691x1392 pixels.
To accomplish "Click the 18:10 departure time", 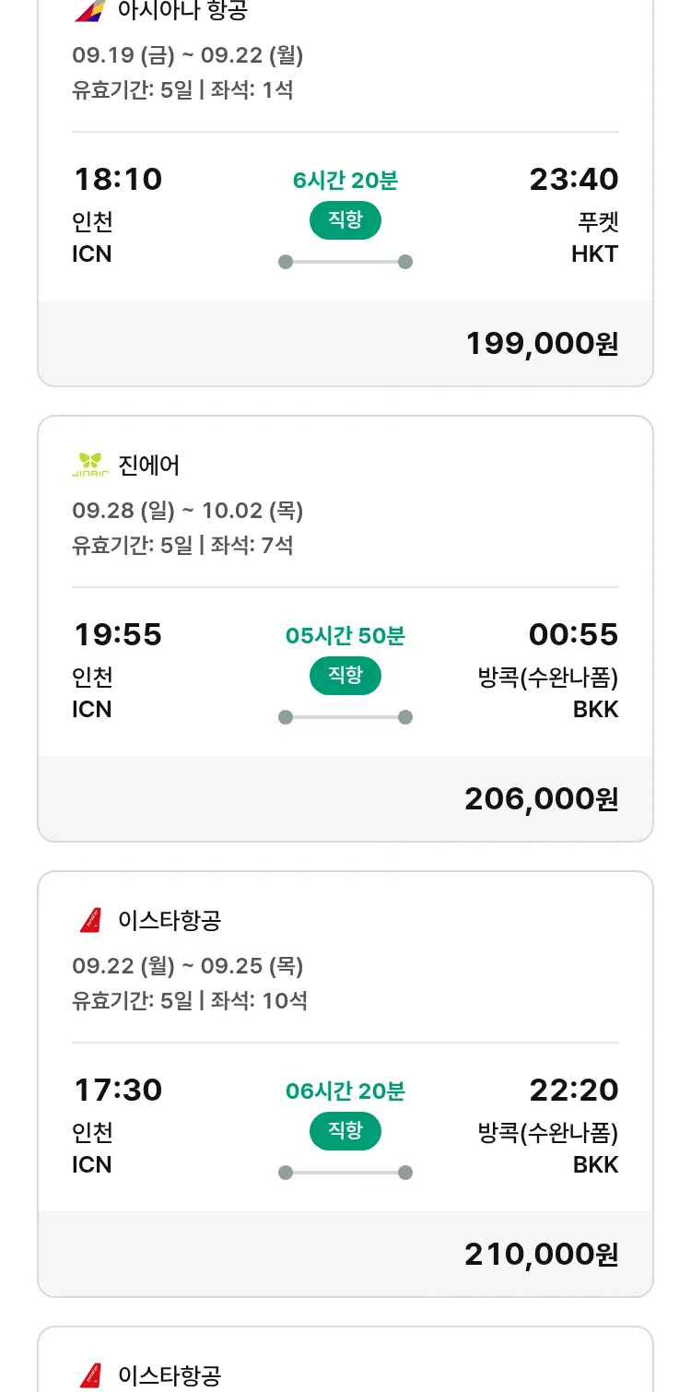I will (x=118, y=179).
